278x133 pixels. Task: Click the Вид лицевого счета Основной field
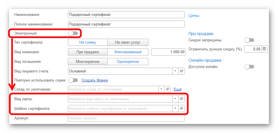(x=120, y=71)
